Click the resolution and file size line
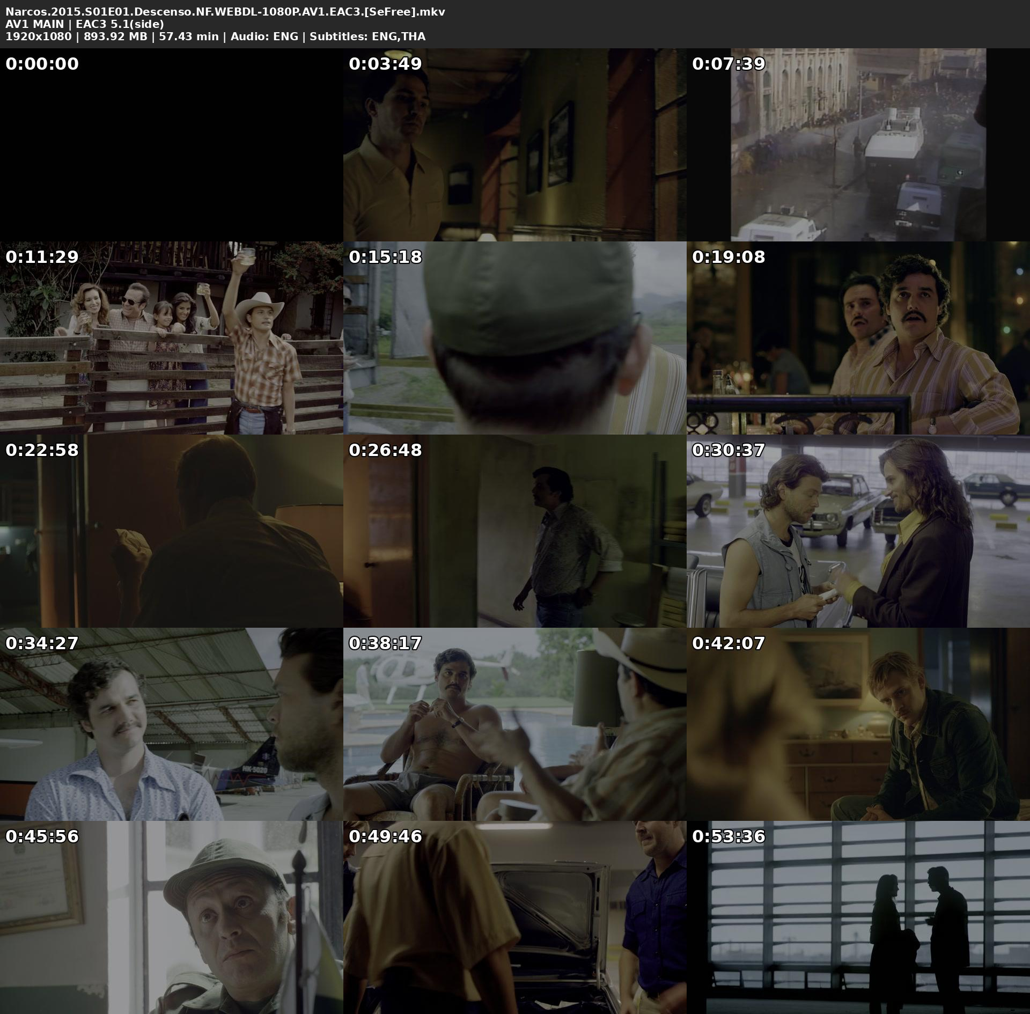This screenshot has width=1030, height=1014. click(x=215, y=36)
